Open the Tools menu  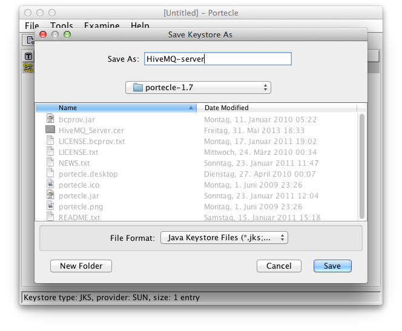pos(61,26)
